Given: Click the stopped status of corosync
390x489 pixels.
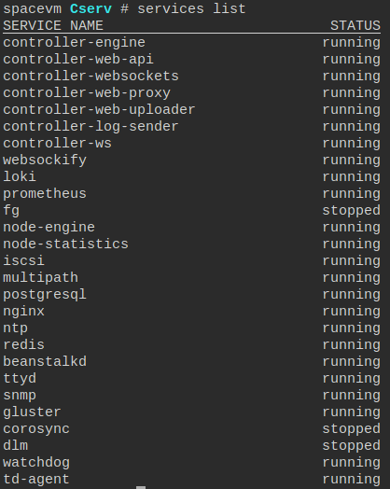Looking at the screenshot, I should [x=352, y=429].
